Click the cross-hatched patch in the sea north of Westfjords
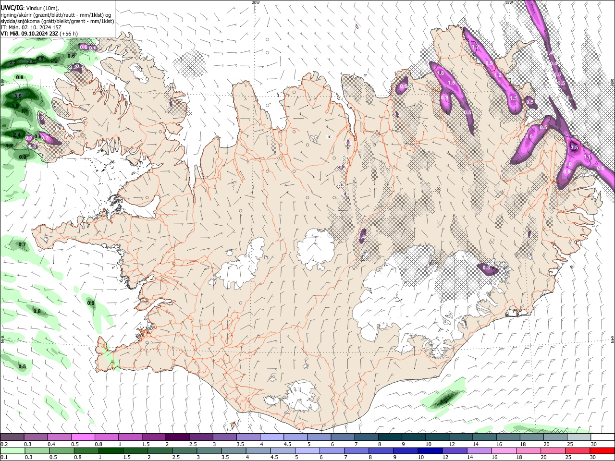 pyautogui.click(x=190, y=65)
